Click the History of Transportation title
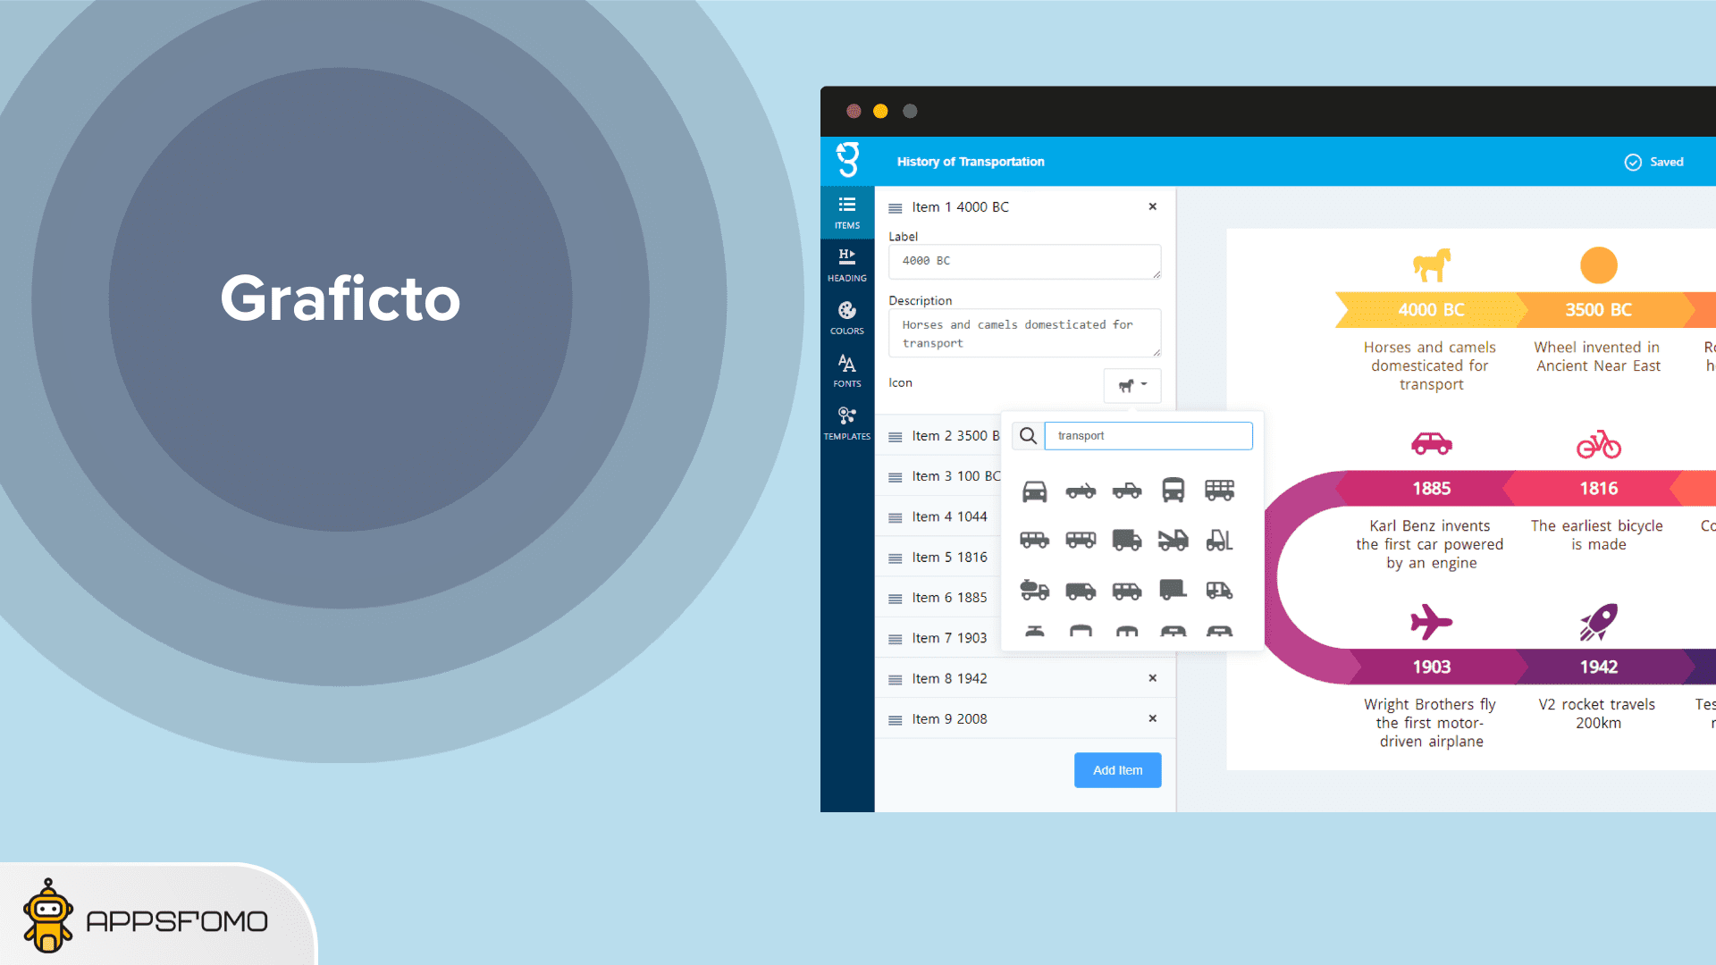 970,162
